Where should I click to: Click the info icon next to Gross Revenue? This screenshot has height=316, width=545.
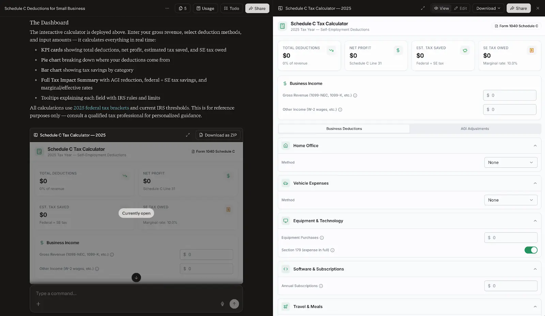pyautogui.click(x=355, y=95)
